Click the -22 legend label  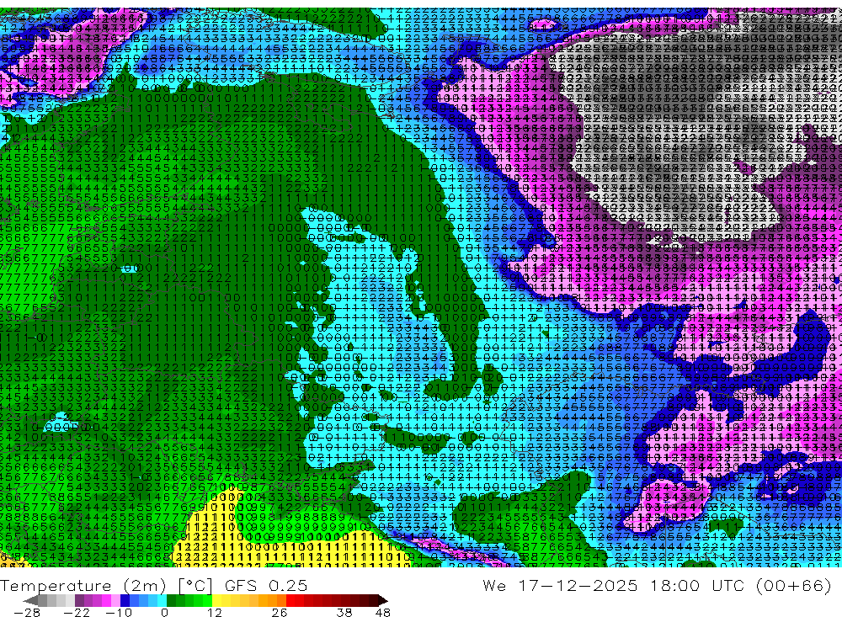(77, 612)
